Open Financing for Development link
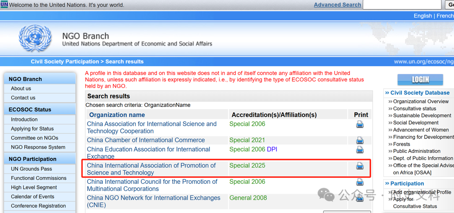The height and width of the screenshot is (213, 454). pos(423,137)
